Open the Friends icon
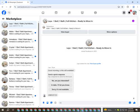The width and height of the screenshot is (140, 112). click(69, 13)
